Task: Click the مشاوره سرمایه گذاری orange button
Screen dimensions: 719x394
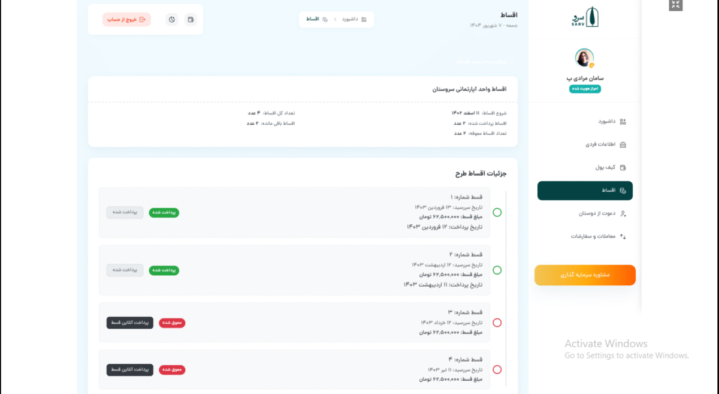Action: click(x=585, y=275)
